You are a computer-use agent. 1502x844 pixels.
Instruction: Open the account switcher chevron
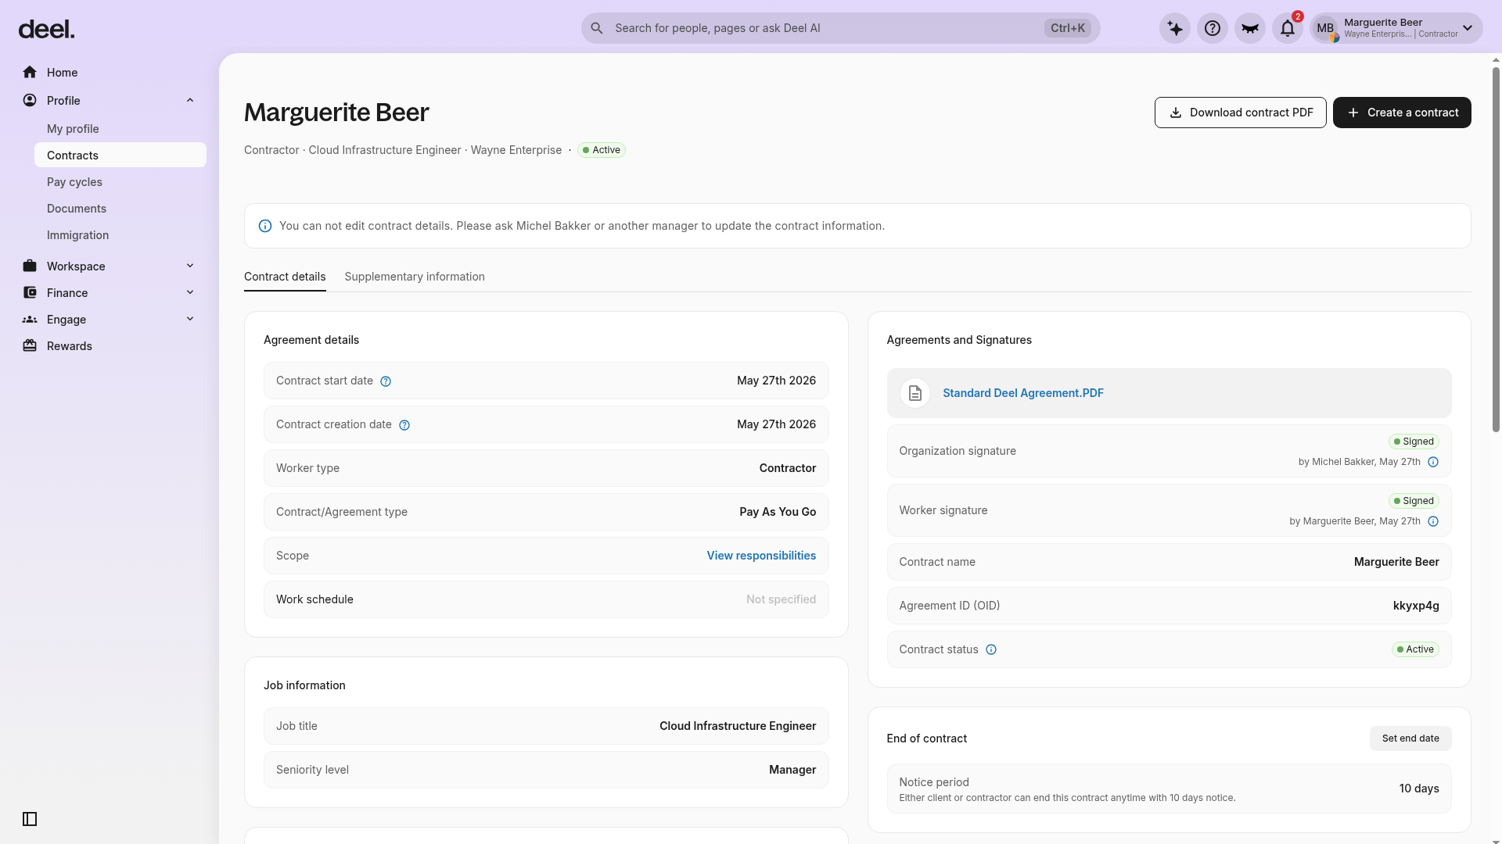pyautogui.click(x=1468, y=28)
